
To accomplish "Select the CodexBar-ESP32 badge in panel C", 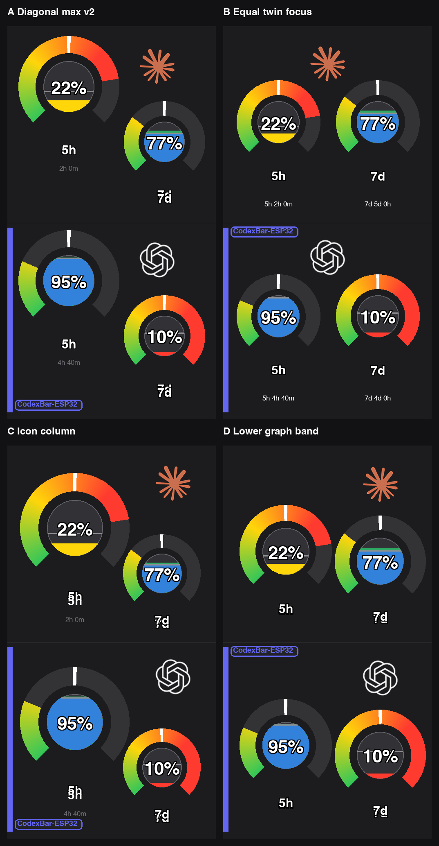I will 49,824.
